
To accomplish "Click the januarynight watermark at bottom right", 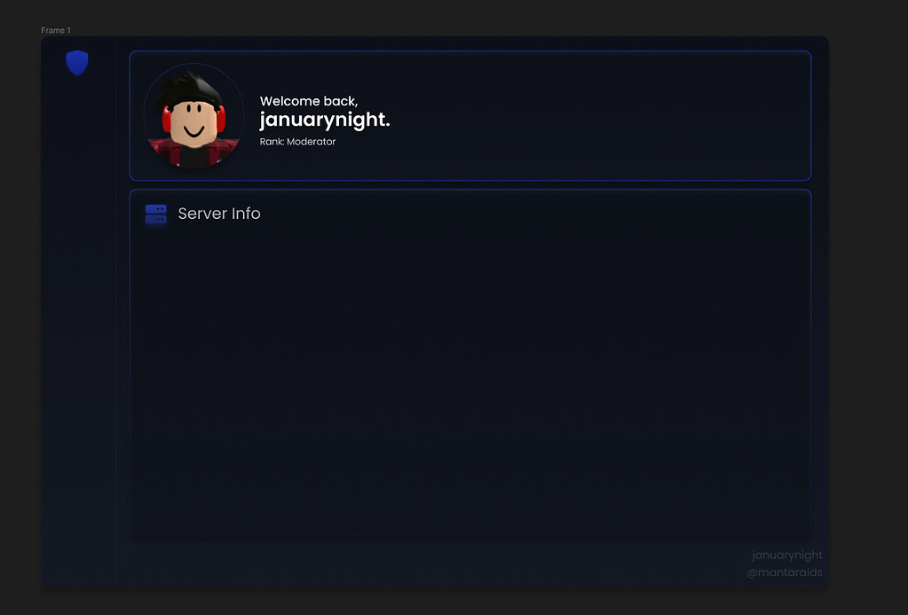I will [x=787, y=555].
